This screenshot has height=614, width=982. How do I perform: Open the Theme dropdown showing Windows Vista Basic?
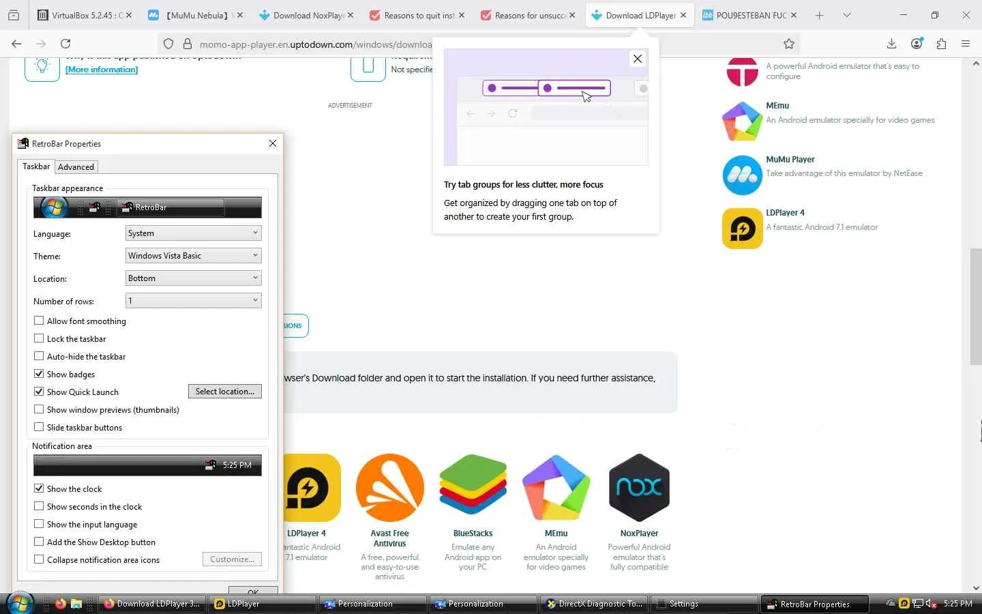(x=194, y=256)
